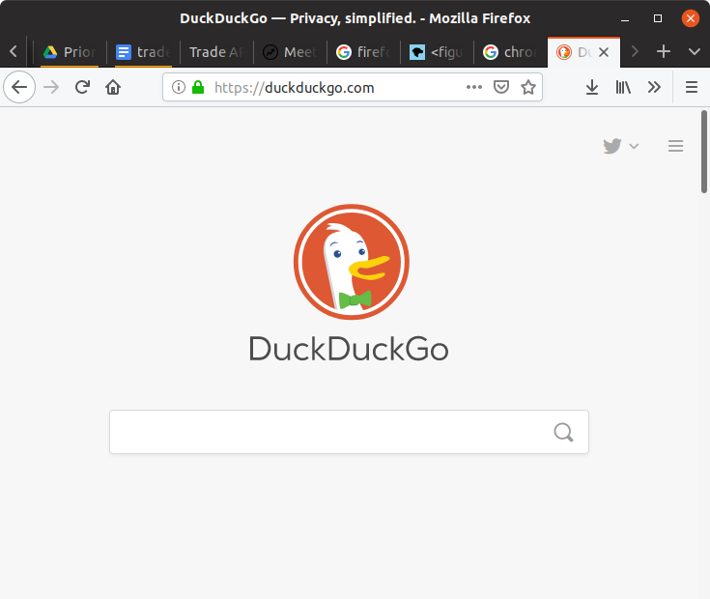Viewport: 710px width, 599px height.
Task: Click the green padlock security icon
Action: 198,87
